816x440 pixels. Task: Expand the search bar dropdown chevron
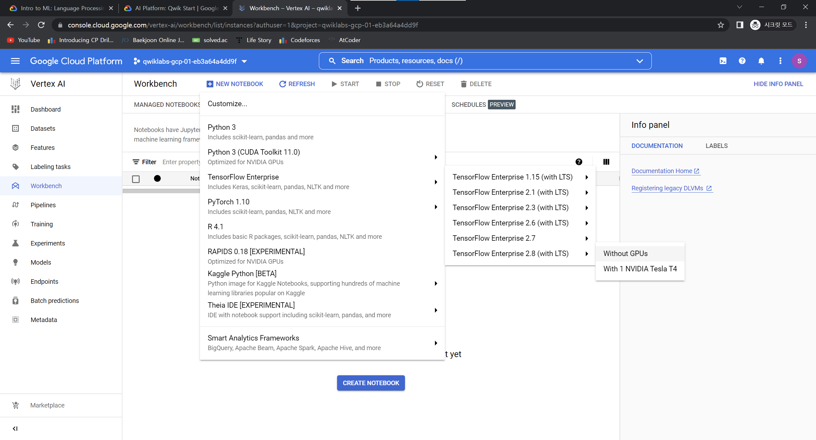639,61
